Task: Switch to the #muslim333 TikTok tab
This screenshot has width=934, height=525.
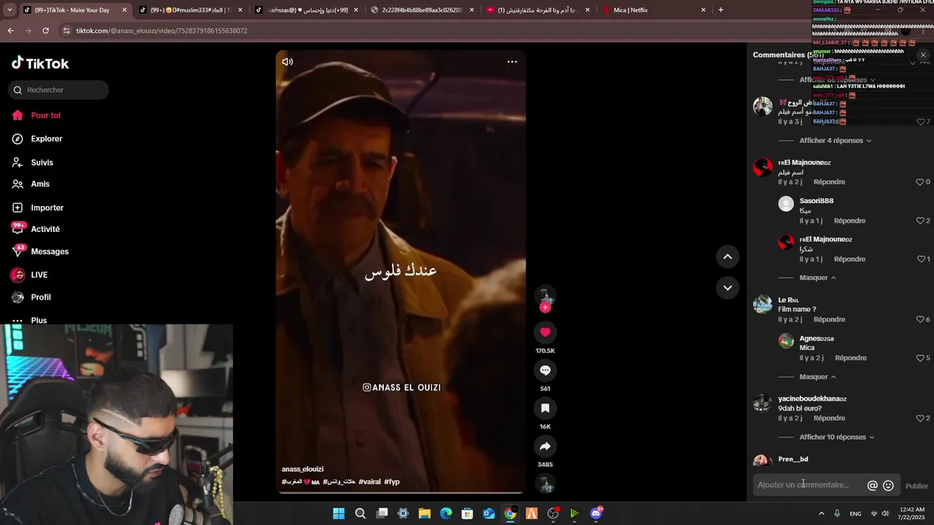Action: coord(190,10)
